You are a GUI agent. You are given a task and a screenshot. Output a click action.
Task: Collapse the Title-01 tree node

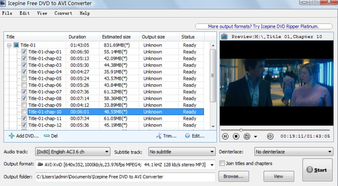coord(9,45)
